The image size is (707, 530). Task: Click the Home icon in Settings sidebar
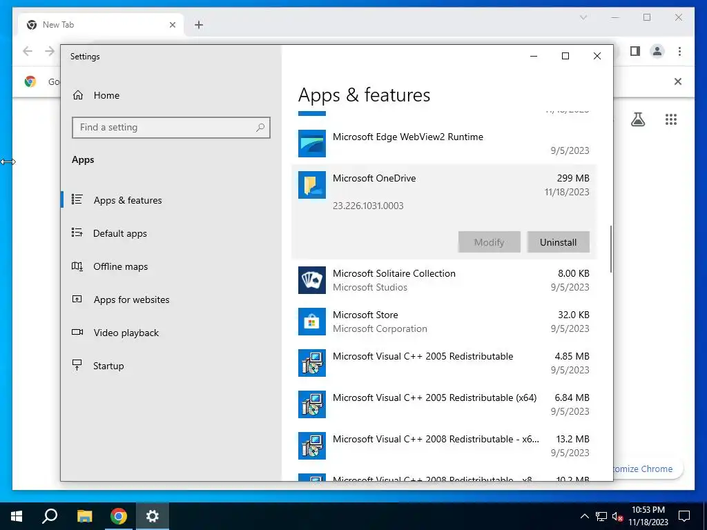pyautogui.click(x=78, y=95)
